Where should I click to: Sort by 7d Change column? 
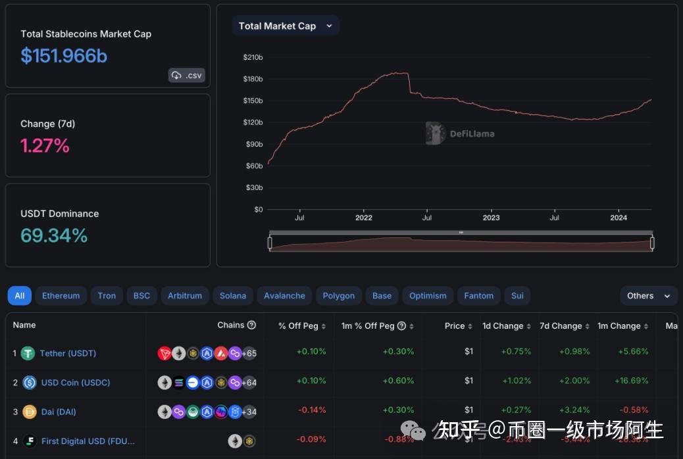pyautogui.click(x=587, y=326)
